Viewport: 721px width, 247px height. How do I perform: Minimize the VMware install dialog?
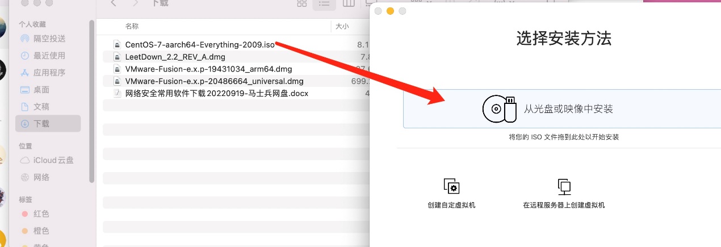tap(390, 11)
